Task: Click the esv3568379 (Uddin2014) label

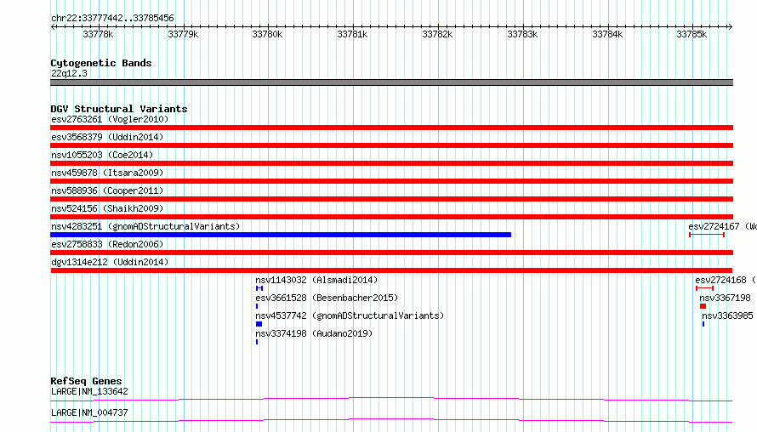Action: pyautogui.click(x=107, y=137)
